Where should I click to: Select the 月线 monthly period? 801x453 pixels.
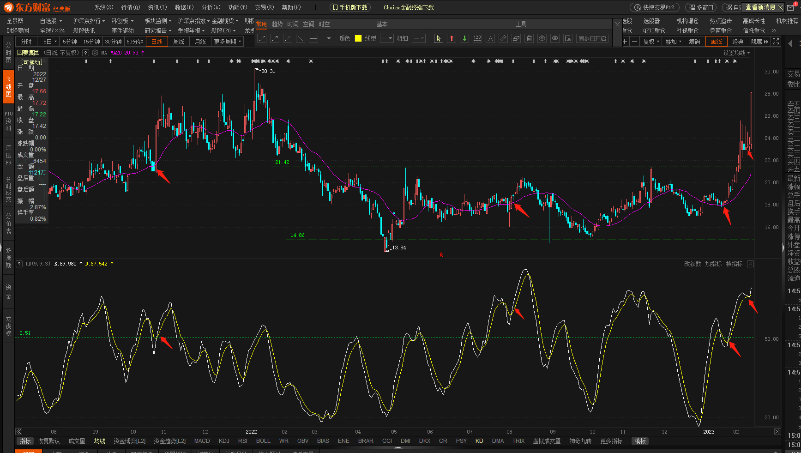(200, 42)
